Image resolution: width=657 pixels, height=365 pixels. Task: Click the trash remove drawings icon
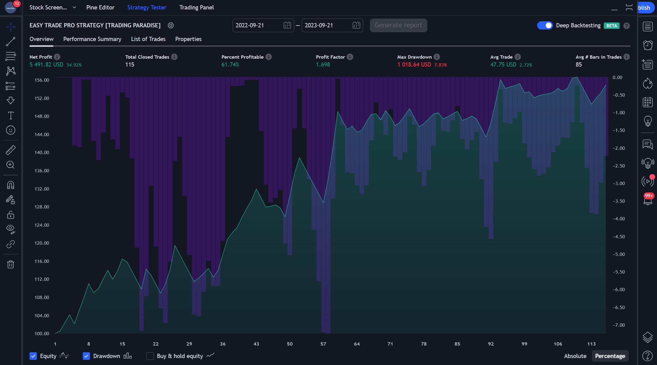(11, 264)
